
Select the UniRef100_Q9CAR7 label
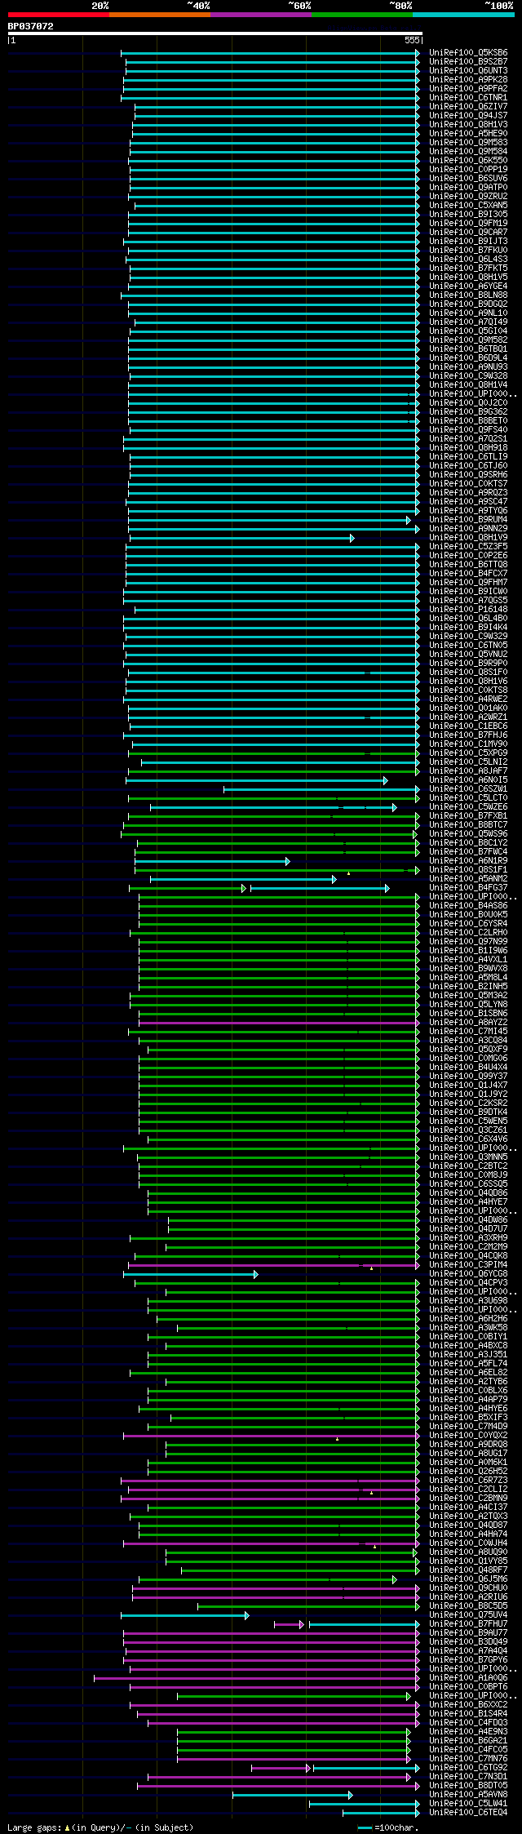[x=468, y=233]
